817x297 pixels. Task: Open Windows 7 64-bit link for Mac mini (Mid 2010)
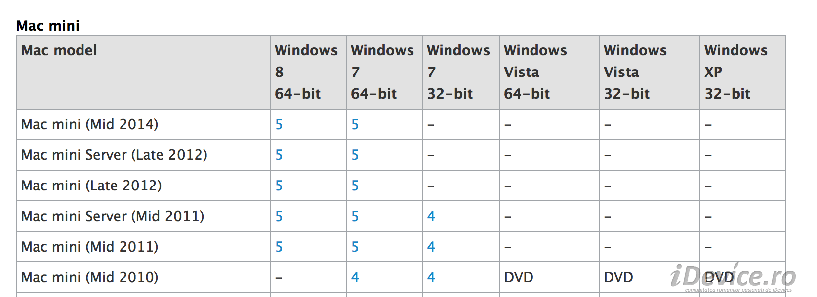[355, 277]
